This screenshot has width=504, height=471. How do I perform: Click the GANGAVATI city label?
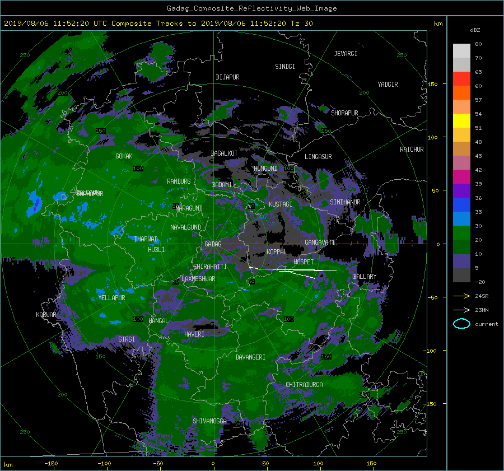(320, 242)
